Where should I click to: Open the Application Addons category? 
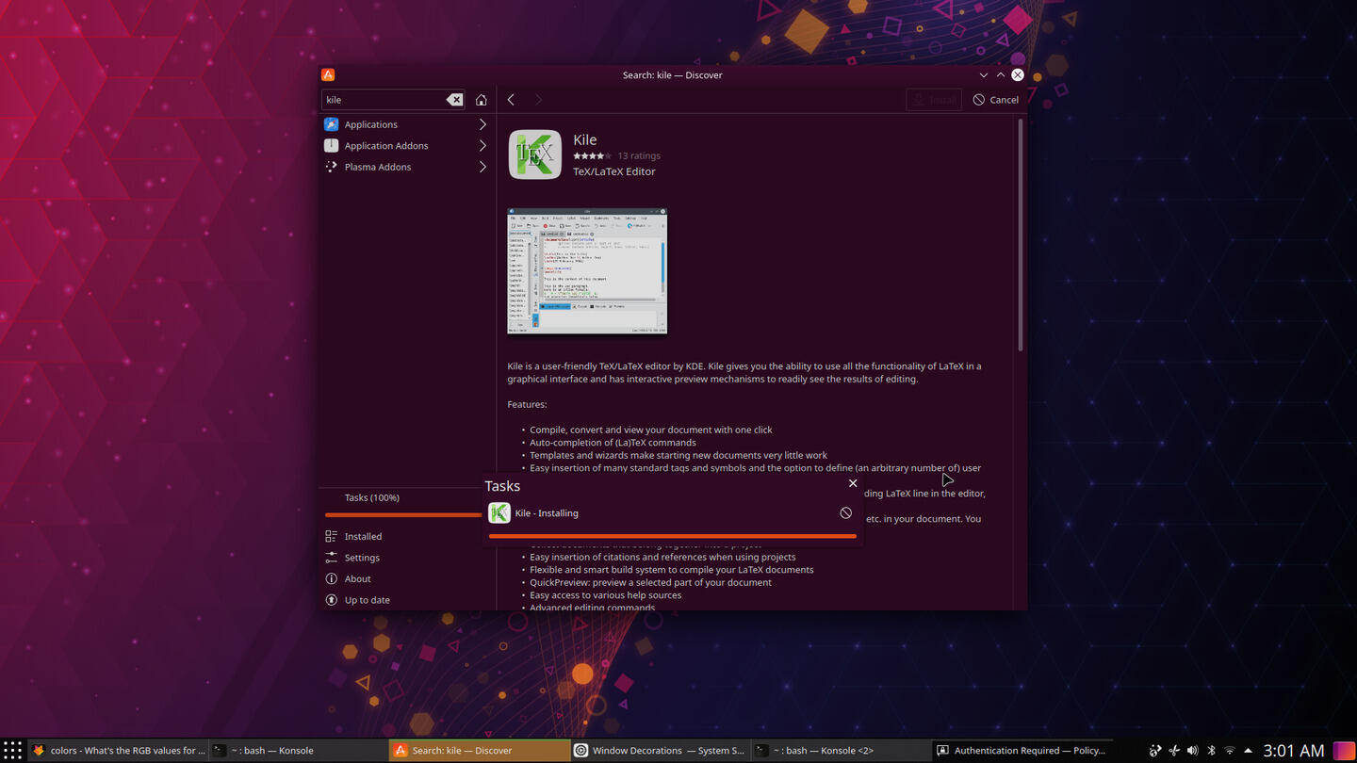pos(405,146)
